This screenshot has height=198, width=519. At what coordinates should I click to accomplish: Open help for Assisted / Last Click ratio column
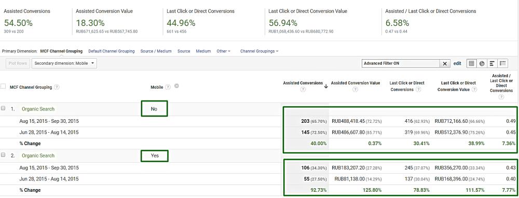(x=501, y=97)
